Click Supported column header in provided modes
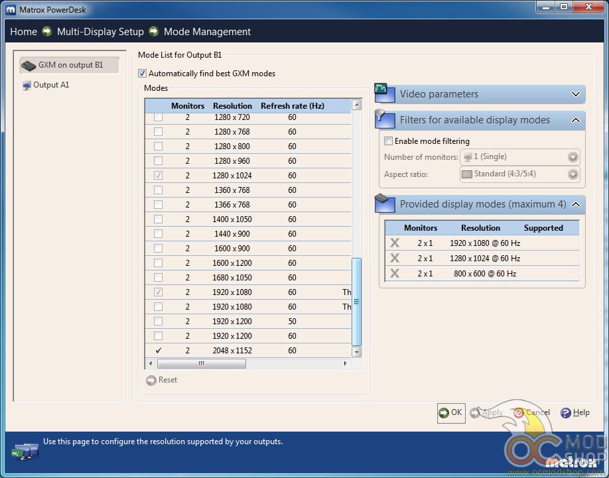This screenshot has width=609, height=478. (543, 228)
